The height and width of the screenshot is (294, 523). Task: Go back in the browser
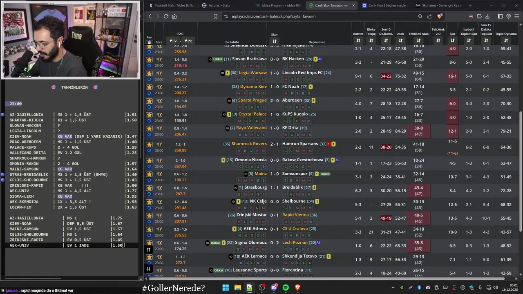(150, 16)
